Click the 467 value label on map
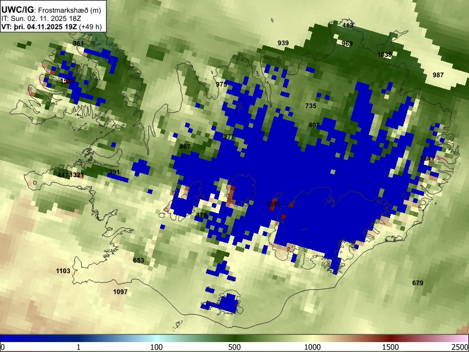Viewport: 469px width, 352px height. coord(185,147)
